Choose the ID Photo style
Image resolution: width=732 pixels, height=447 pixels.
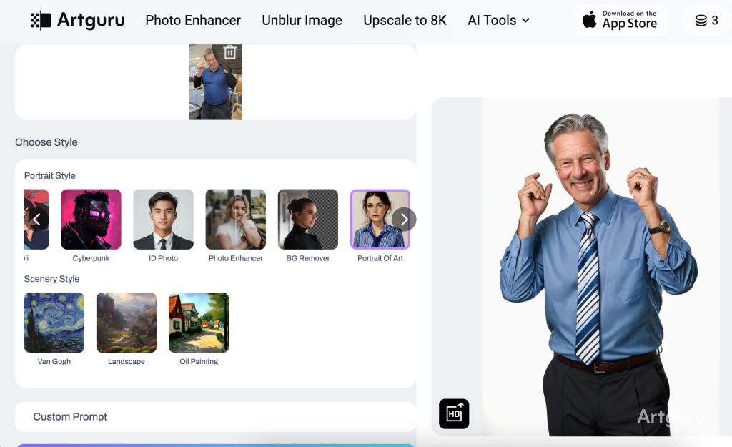coord(163,219)
